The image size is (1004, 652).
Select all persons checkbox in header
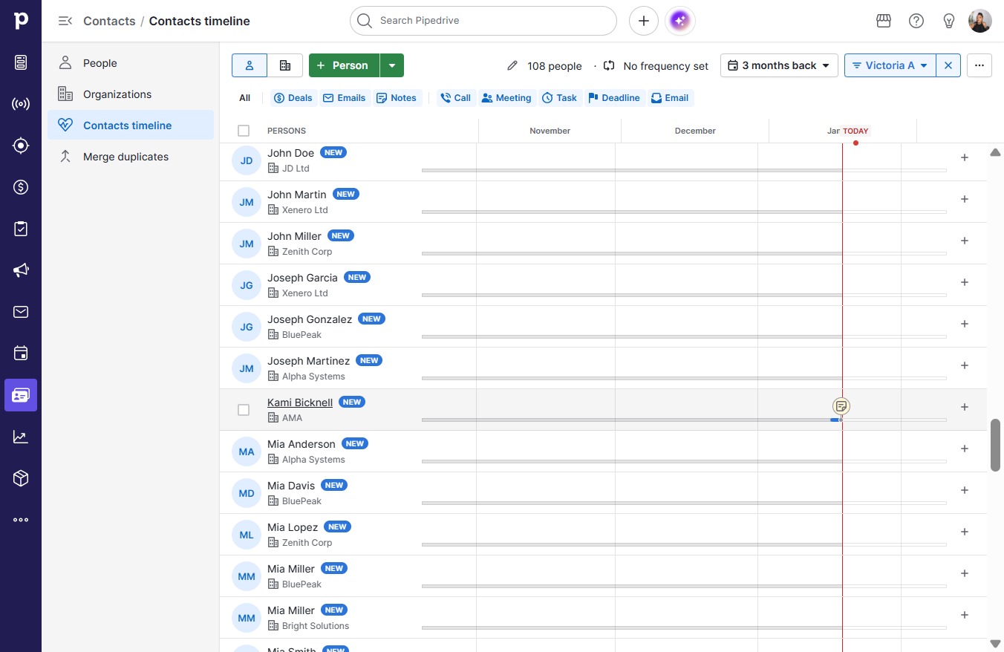[244, 131]
